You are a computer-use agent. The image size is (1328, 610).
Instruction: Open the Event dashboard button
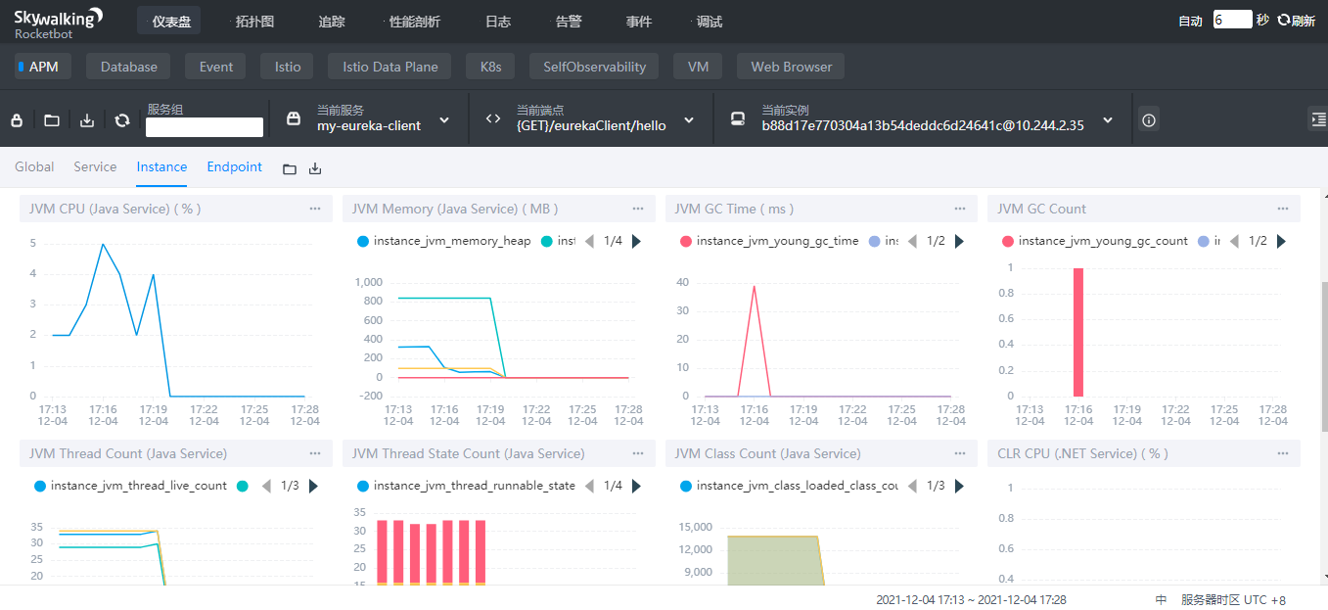point(216,67)
